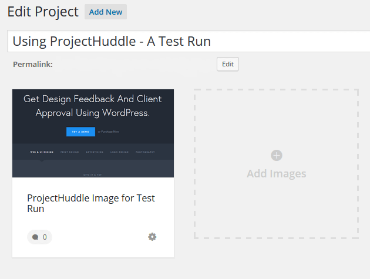Click the Permalink Edit button
This screenshot has height=279, width=370.
(228, 64)
